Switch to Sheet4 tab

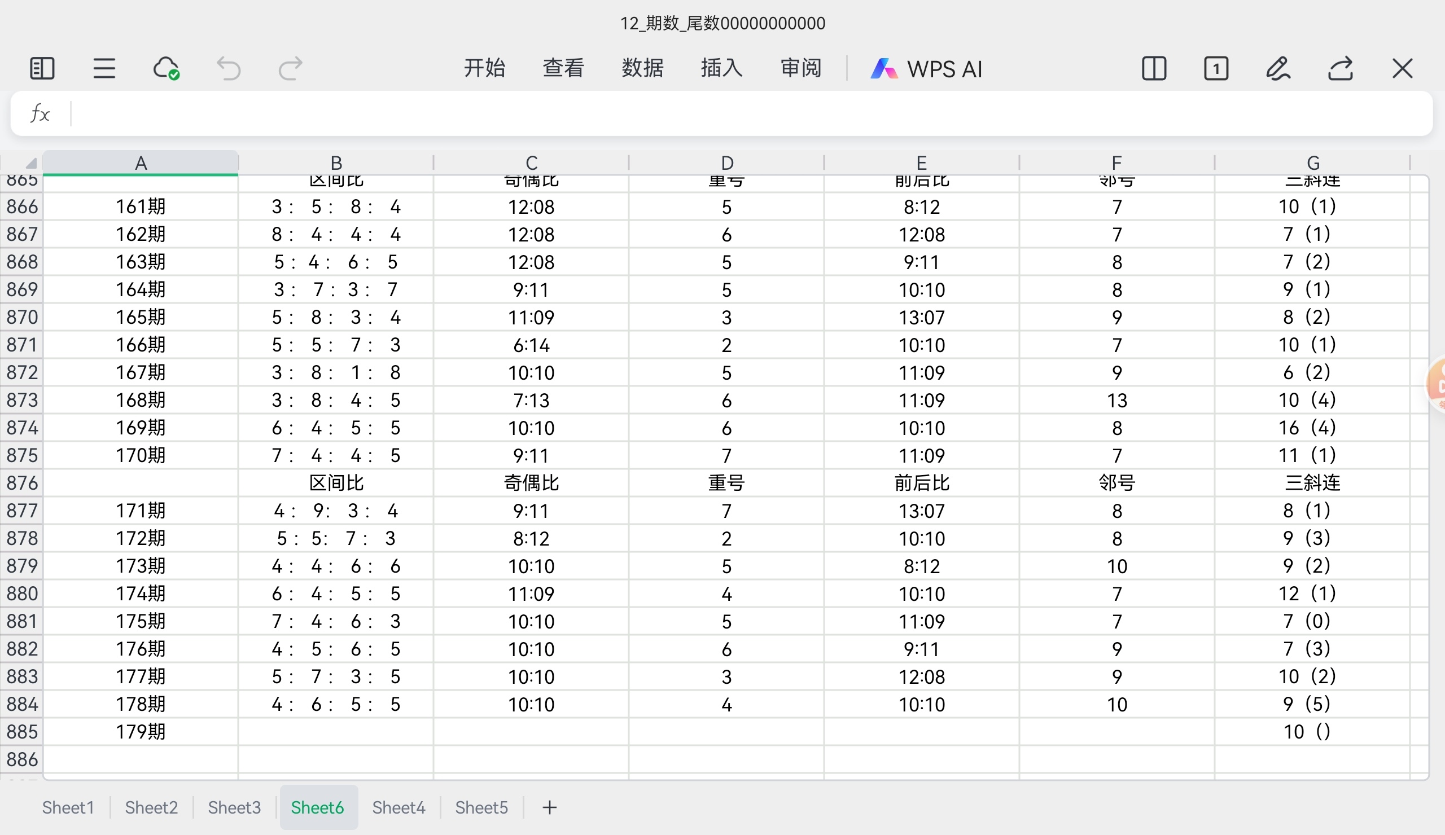(399, 807)
